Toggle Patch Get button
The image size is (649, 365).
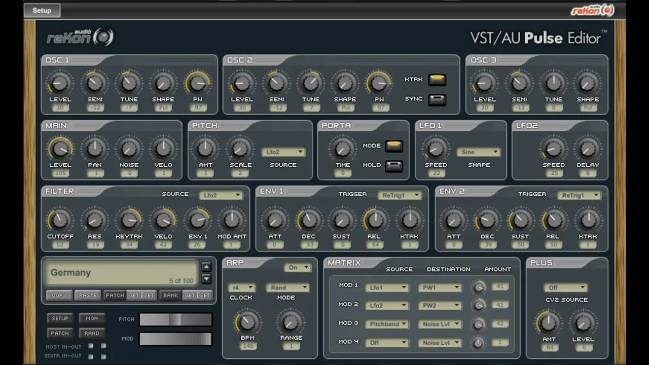coord(134,296)
